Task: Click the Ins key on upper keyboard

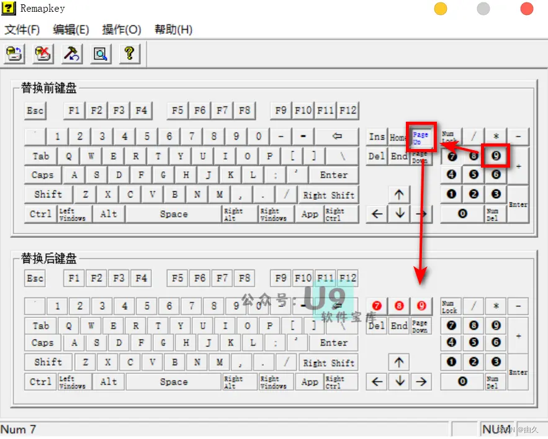Action: [377, 137]
